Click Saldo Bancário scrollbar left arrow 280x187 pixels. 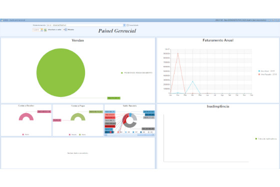[x=106, y=135]
